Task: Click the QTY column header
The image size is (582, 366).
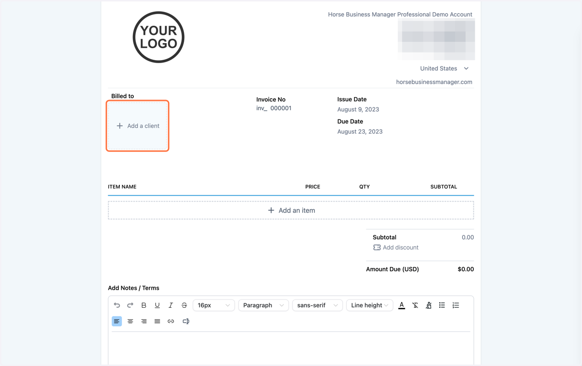Action: (365, 187)
